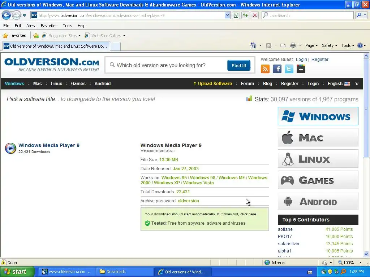Select Mac in the navigation bar
Screen dimensions: 370x277
coord(38,84)
